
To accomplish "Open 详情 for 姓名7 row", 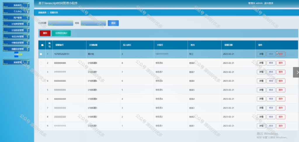I will point(261,72).
